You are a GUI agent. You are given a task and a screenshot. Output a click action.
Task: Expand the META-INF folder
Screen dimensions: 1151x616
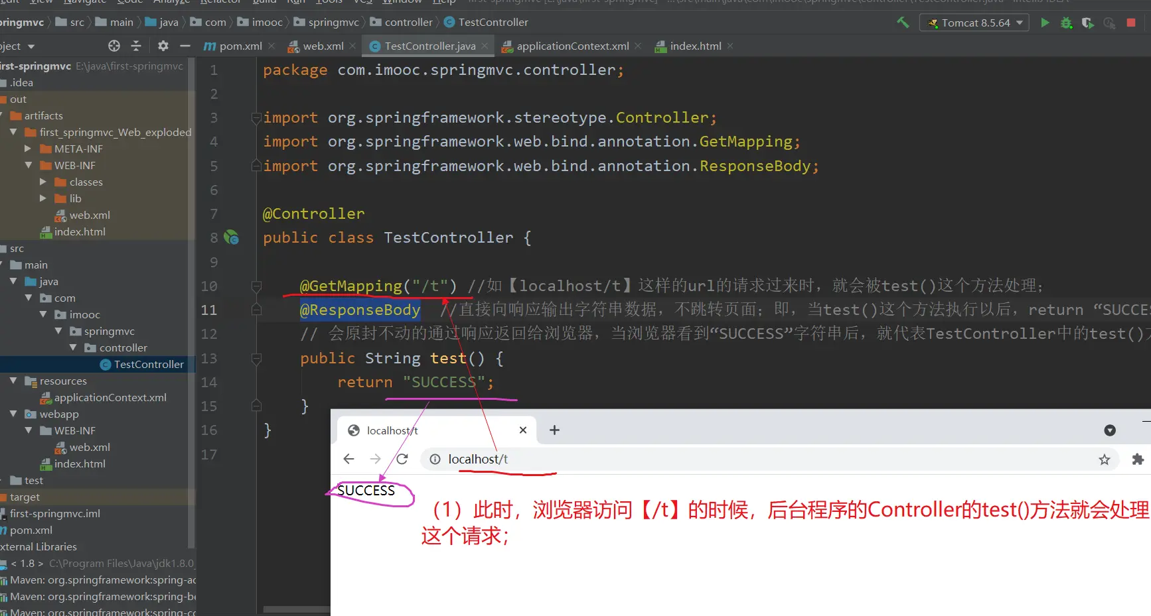[29, 149]
